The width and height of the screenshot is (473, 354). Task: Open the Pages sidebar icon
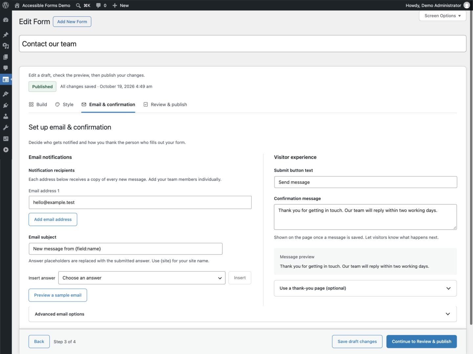pyautogui.click(x=6, y=57)
